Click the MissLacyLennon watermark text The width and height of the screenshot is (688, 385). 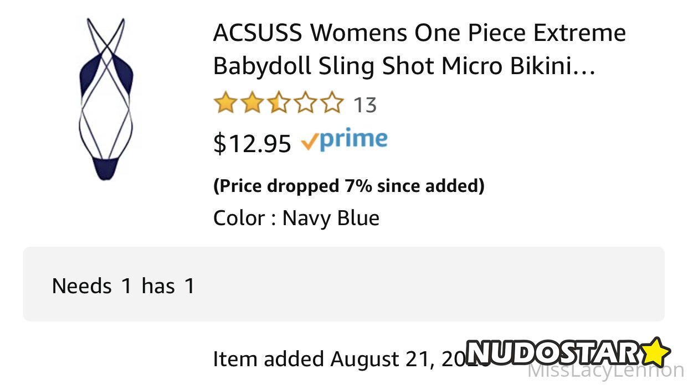606,371
